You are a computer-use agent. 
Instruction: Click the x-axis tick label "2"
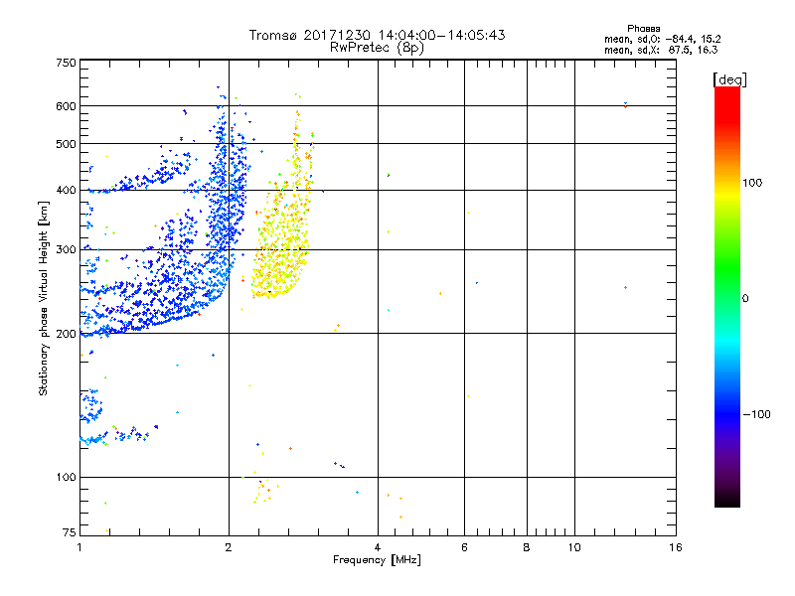229,547
